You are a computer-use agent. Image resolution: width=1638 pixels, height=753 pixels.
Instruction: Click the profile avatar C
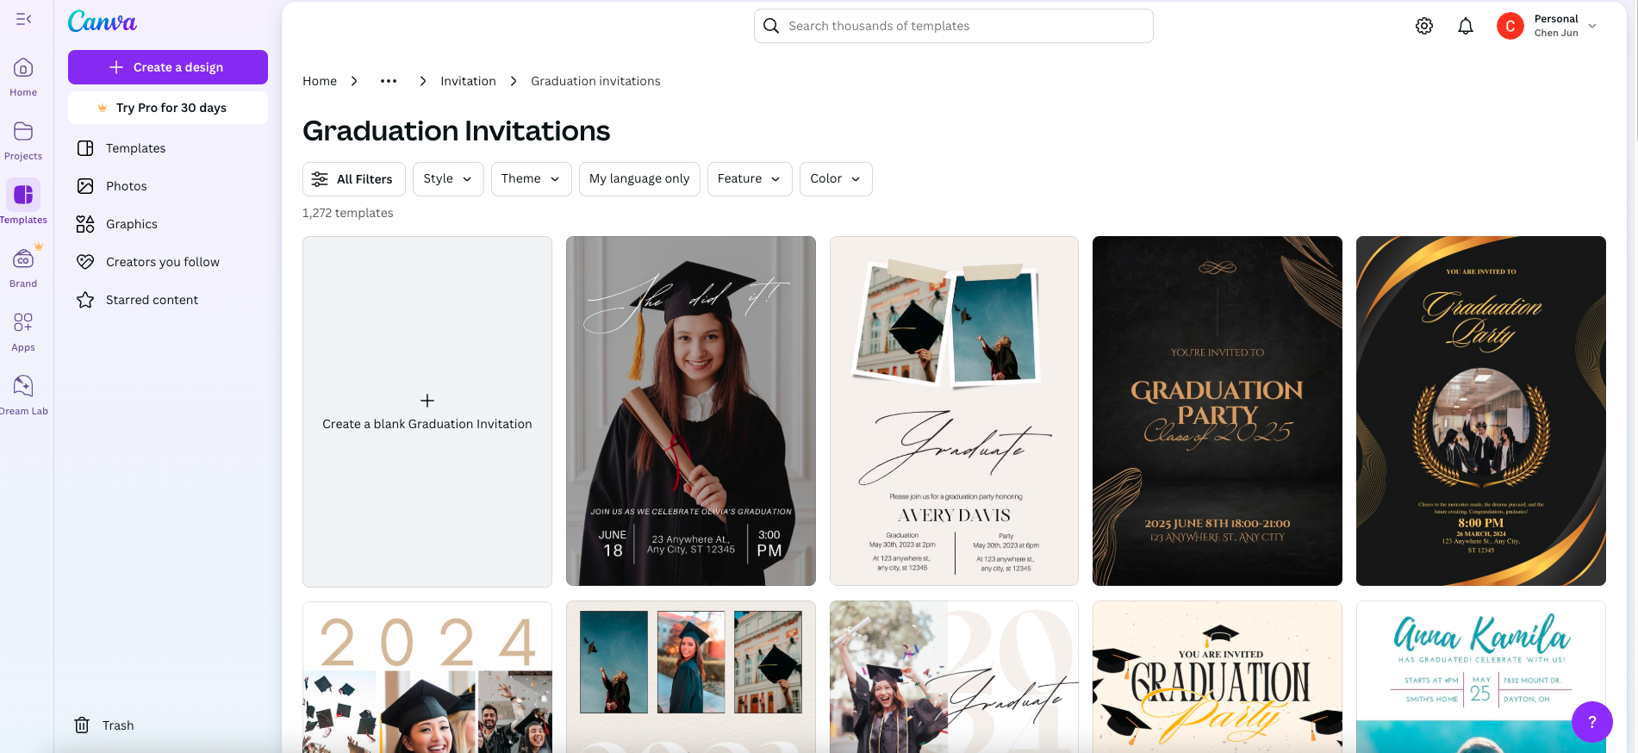pos(1510,26)
